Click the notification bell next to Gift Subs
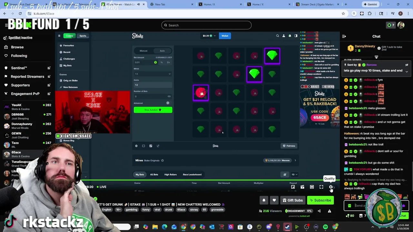 [264, 200]
